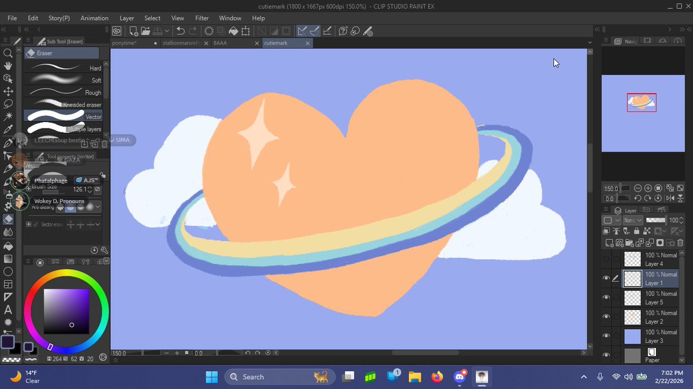Hide the Paper layer
693x389 pixels.
[606, 355]
